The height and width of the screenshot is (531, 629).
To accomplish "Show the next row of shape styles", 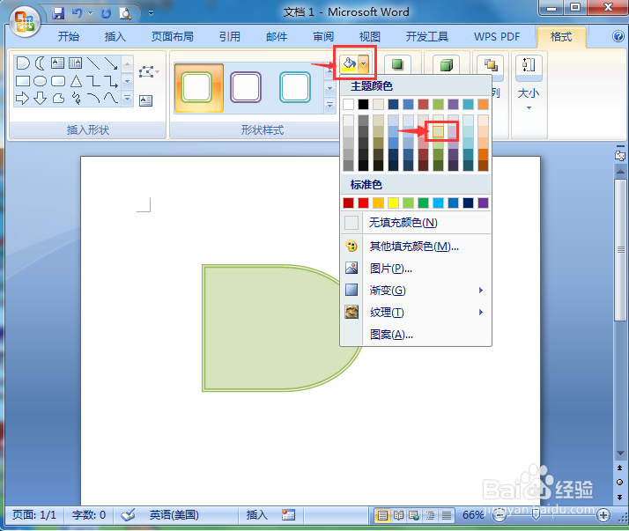I will [329, 88].
